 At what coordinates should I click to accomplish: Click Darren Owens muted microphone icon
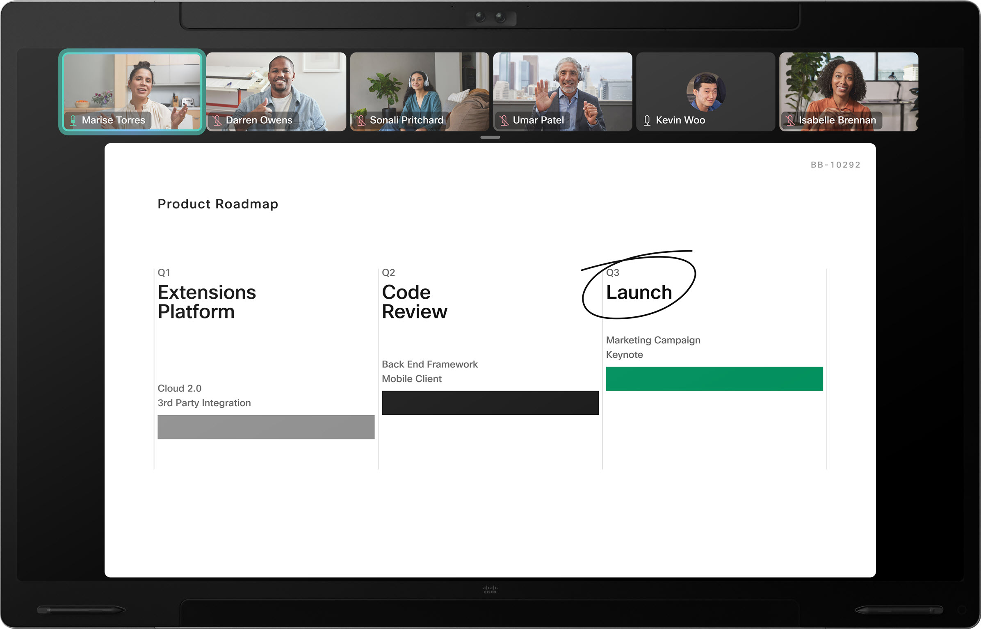pyautogui.click(x=217, y=120)
